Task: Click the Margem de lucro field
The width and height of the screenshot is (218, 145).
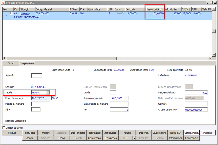Action: point(196,92)
